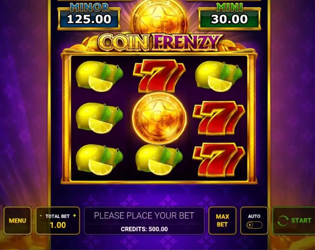This screenshot has height=250, width=315.
Task: Click the START spin button
Action: [294, 220]
